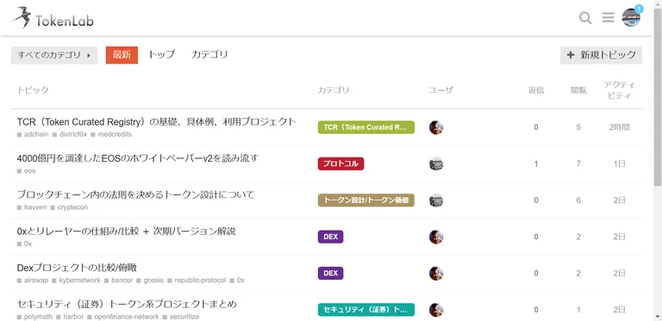Click the plus icon in 新規トピック button

coord(571,55)
